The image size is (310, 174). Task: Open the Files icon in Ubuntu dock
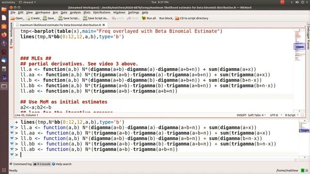pyautogui.click(x=4, y=10)
